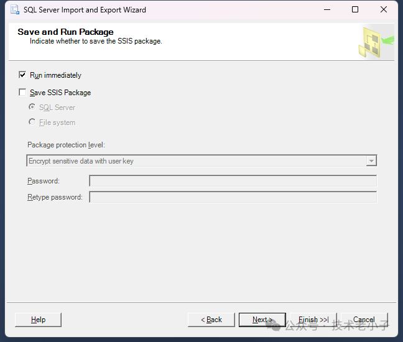Screen dimensions: 403x342
Task: Click the wizard icon in title bar
Action: click(15, 9)
